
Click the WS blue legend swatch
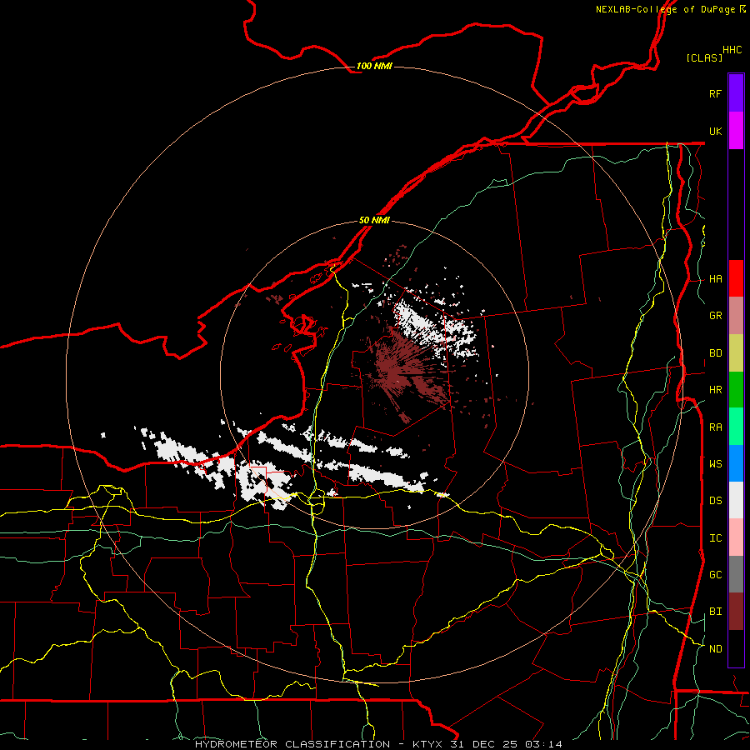736,463
